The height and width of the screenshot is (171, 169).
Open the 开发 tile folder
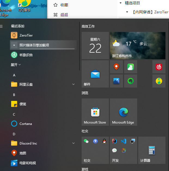click(x=124, y=150)
